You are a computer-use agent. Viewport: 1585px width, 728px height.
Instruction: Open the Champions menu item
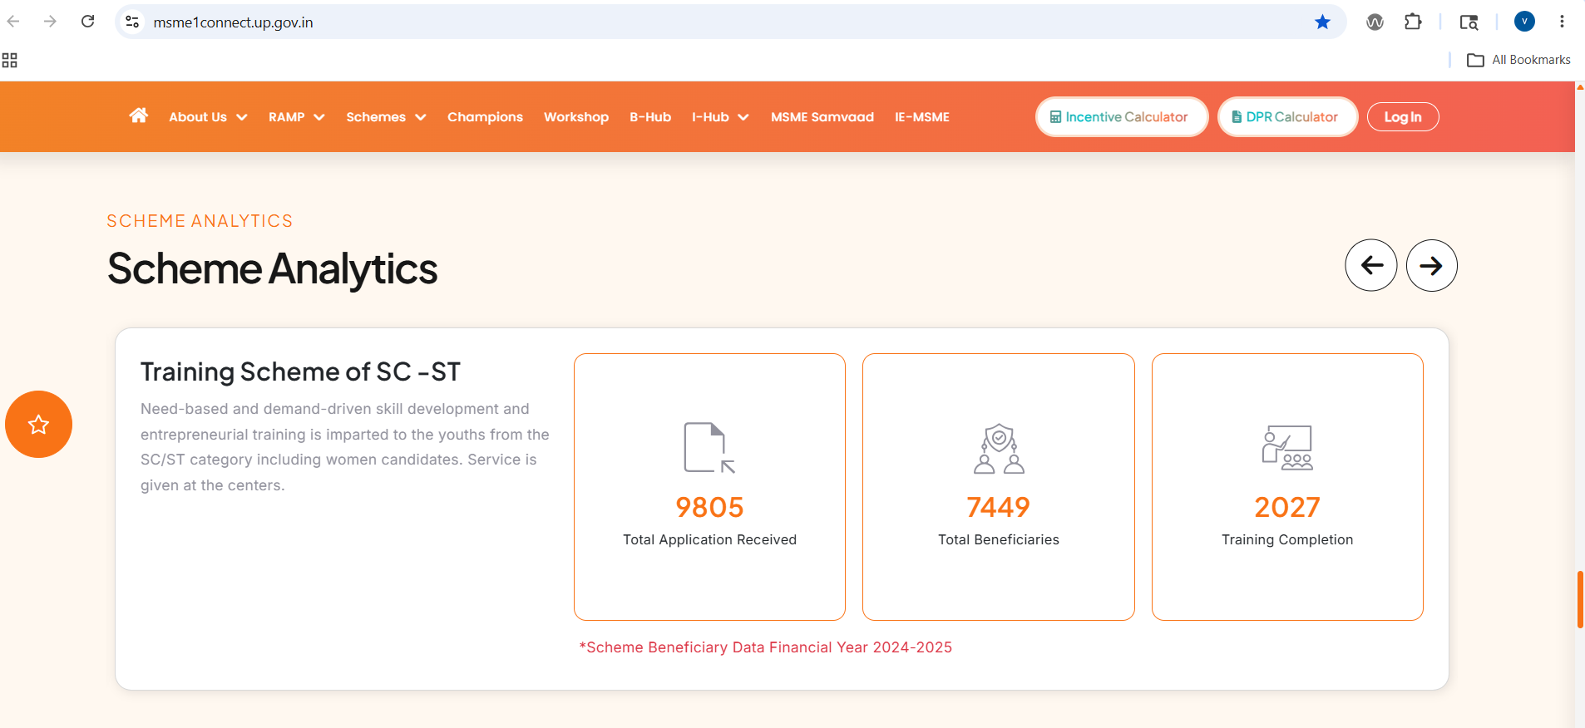pyautogui.click(x=485, y=117)
